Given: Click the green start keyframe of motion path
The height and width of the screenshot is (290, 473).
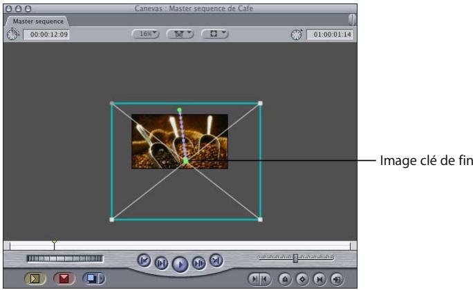Looking at the screenshot, I should tap(180, 110).
